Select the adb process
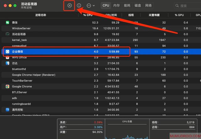 coord(14,98)
